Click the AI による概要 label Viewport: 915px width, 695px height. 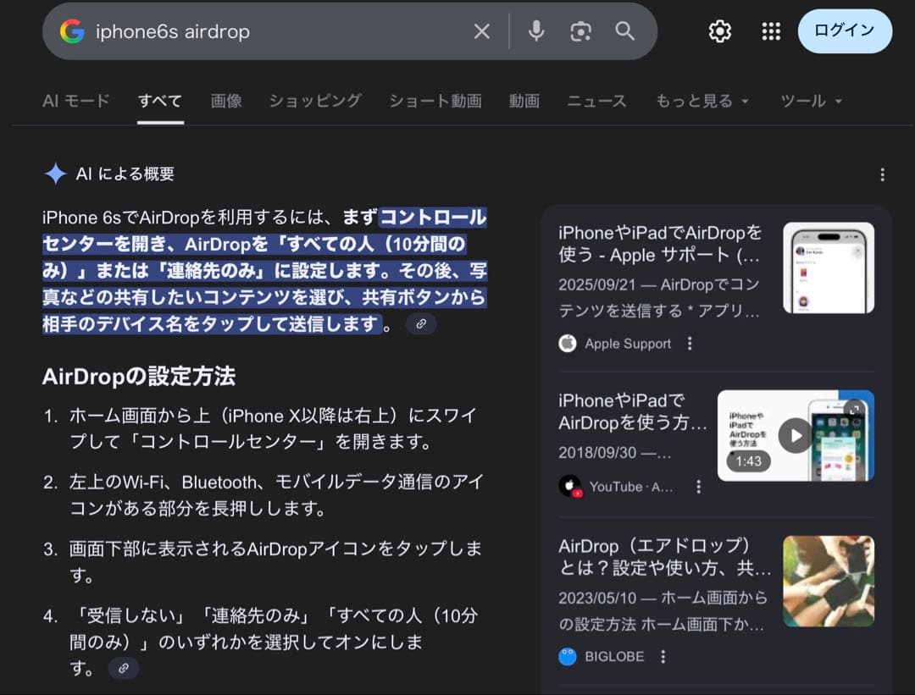[x=125, y=174]
